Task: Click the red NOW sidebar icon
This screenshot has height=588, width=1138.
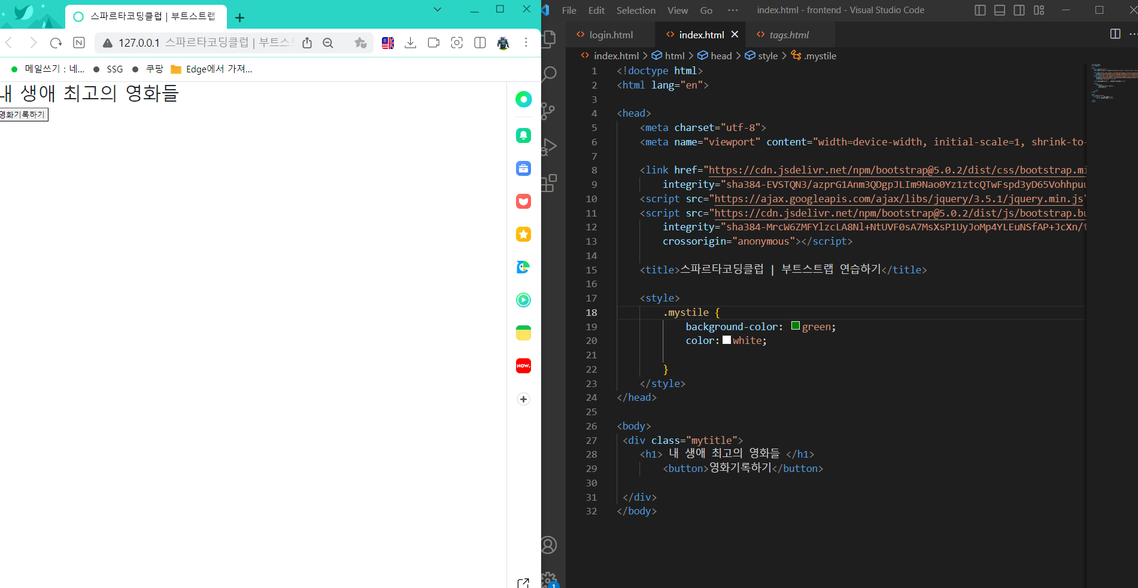Action: tap(524, 366)
